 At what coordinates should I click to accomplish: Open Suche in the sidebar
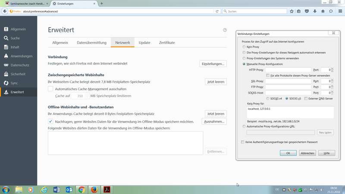19,38
